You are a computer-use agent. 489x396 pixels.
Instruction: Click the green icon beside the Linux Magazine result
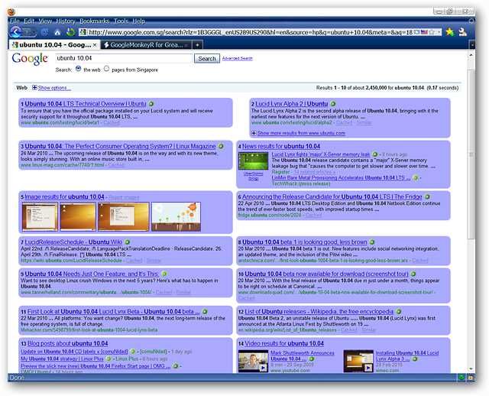(221, 146)
